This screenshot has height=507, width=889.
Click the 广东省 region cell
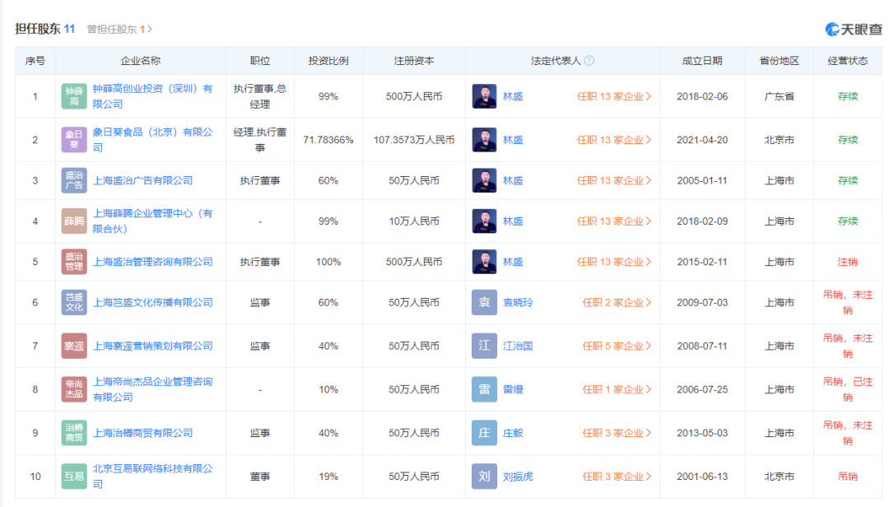tap(779, 96)
